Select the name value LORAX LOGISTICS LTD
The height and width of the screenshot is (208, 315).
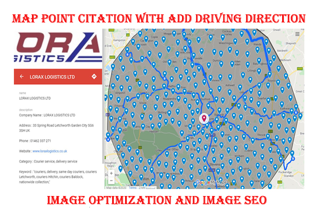pyautogui.click(x=35, y=98)
